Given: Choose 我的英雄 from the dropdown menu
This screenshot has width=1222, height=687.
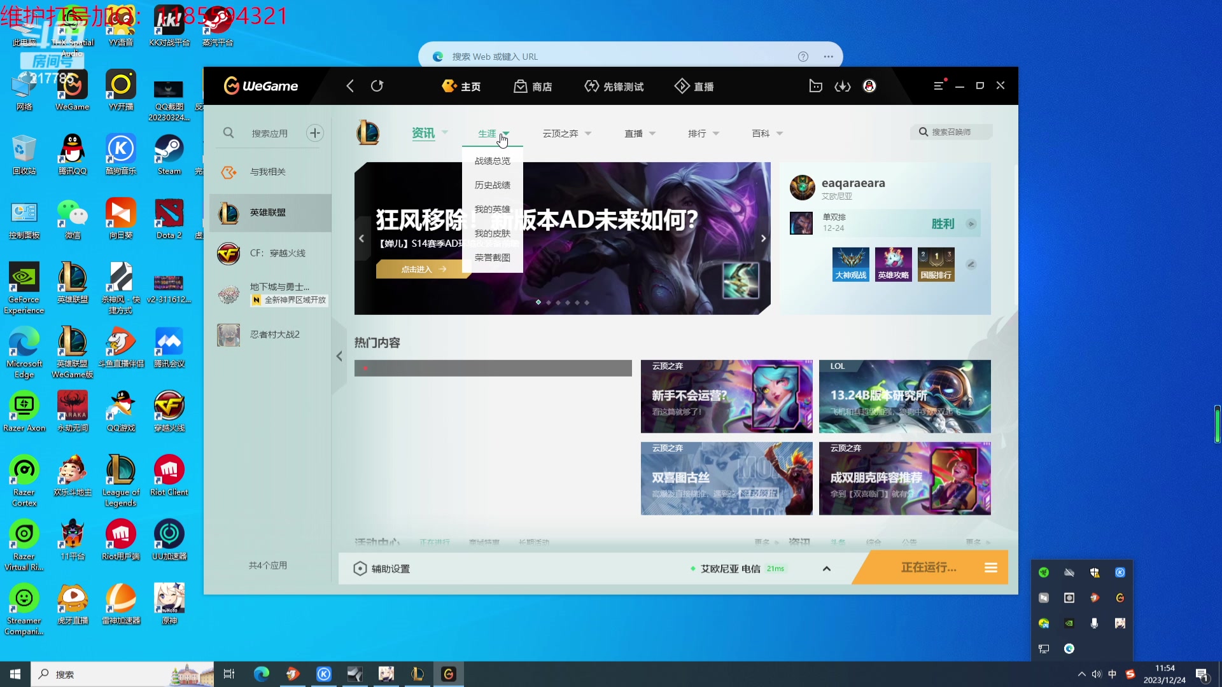Looking at the screenshot, I should pyautogui.click(x=493, y=209).
